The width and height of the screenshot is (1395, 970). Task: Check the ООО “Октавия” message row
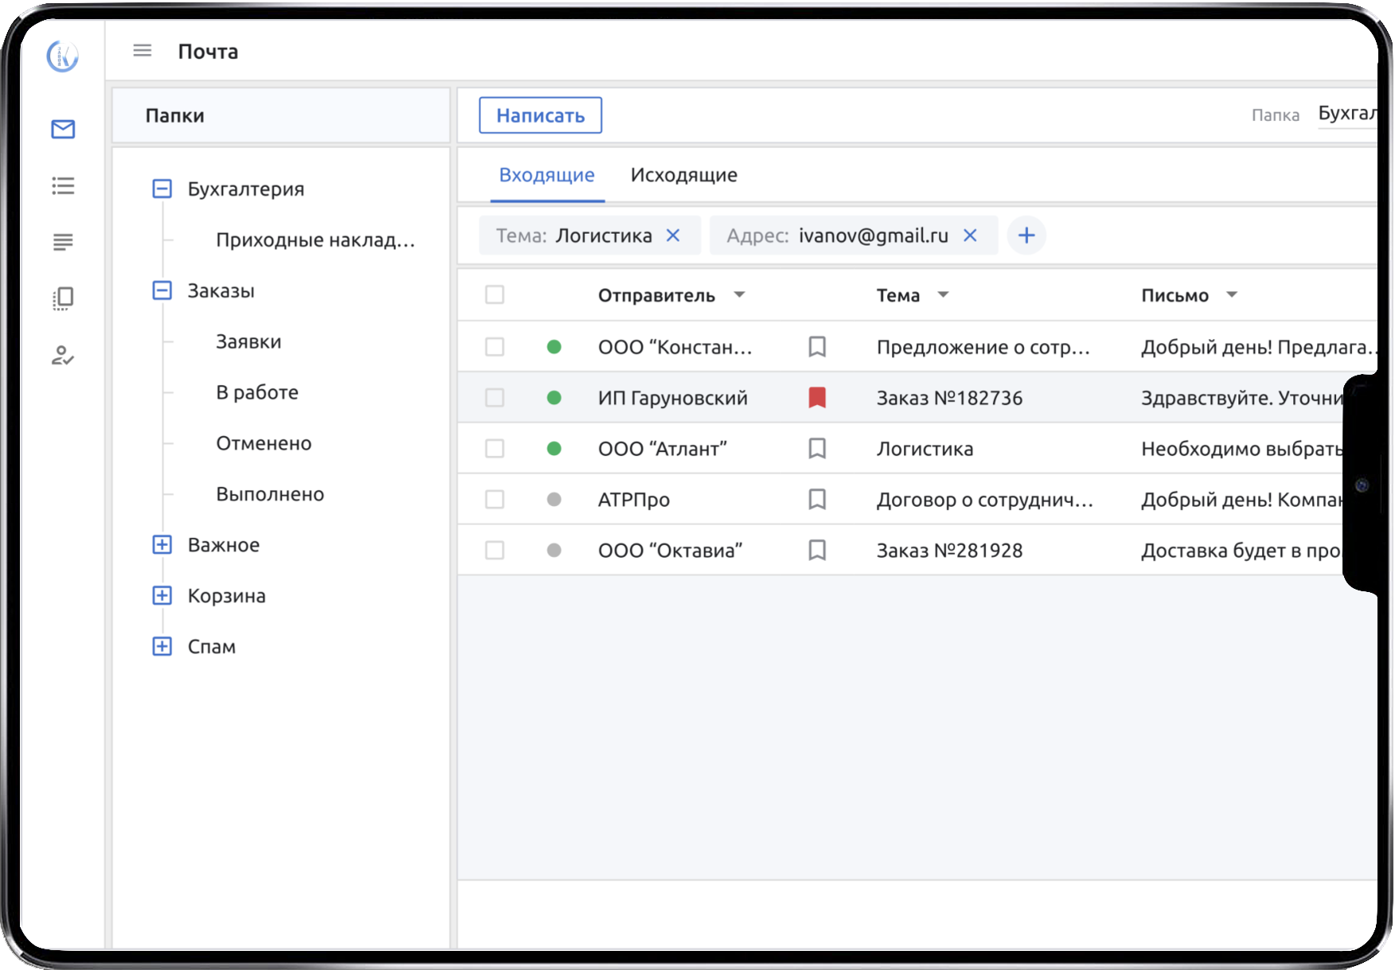pos(494,551)
